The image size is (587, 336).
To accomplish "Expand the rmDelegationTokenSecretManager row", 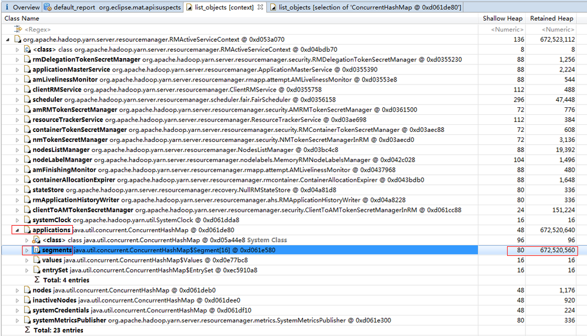I will [x=17, y=59].
